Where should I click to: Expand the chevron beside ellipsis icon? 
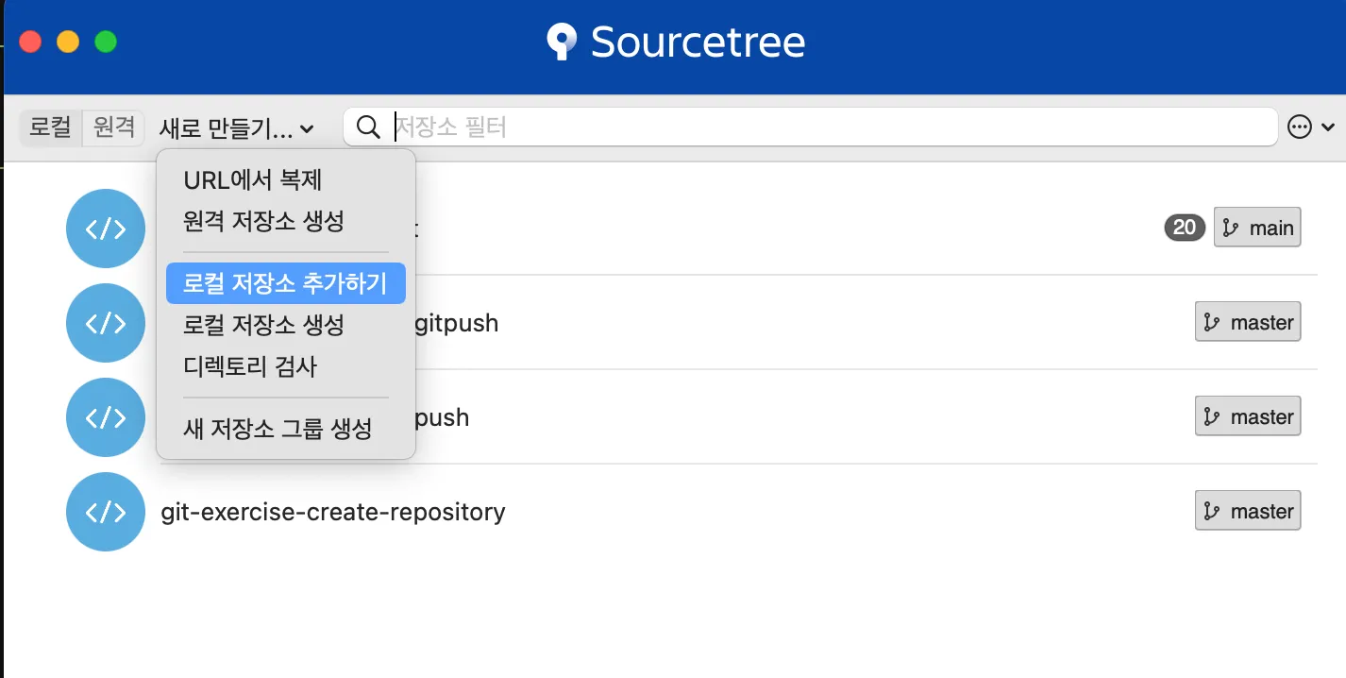1328,127
